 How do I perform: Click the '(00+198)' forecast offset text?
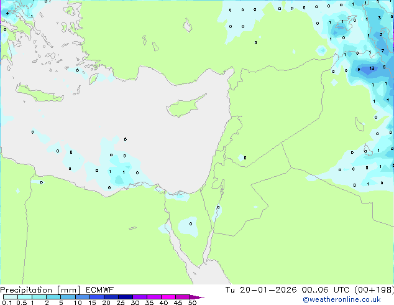point(374,290)
